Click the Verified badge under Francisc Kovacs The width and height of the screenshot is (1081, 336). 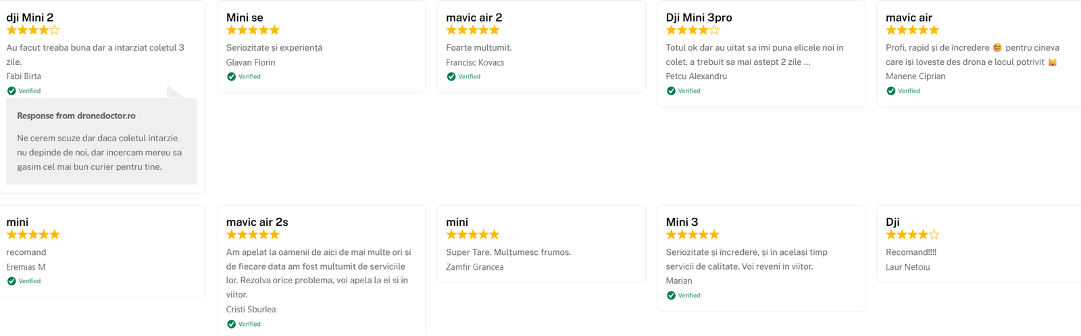click(x=463, y=76)
